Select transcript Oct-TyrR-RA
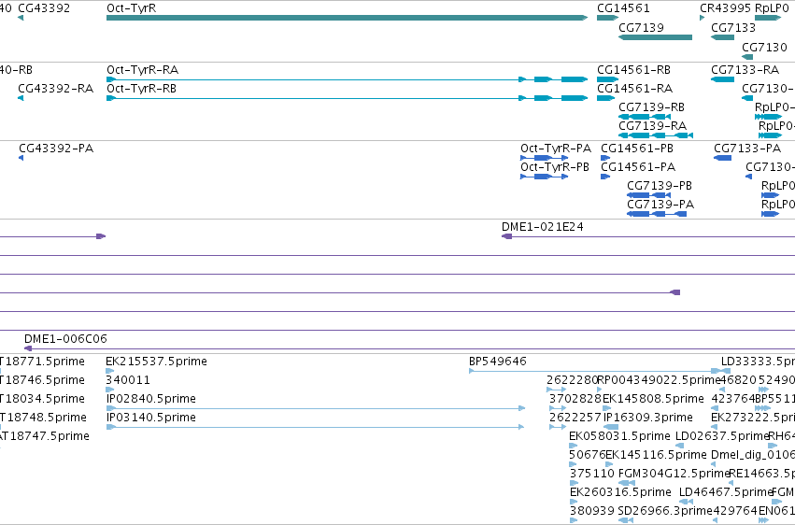795x525 pixels. click(347, 79)
